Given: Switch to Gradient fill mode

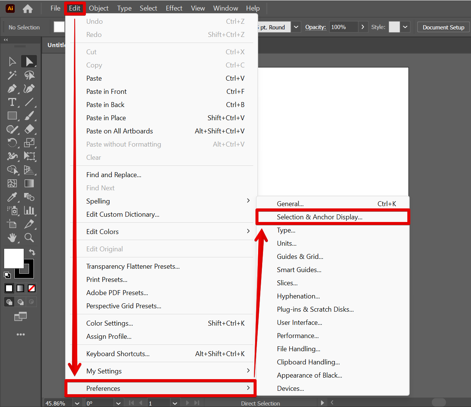Looking at the screenshot, I should coord(20,288).
